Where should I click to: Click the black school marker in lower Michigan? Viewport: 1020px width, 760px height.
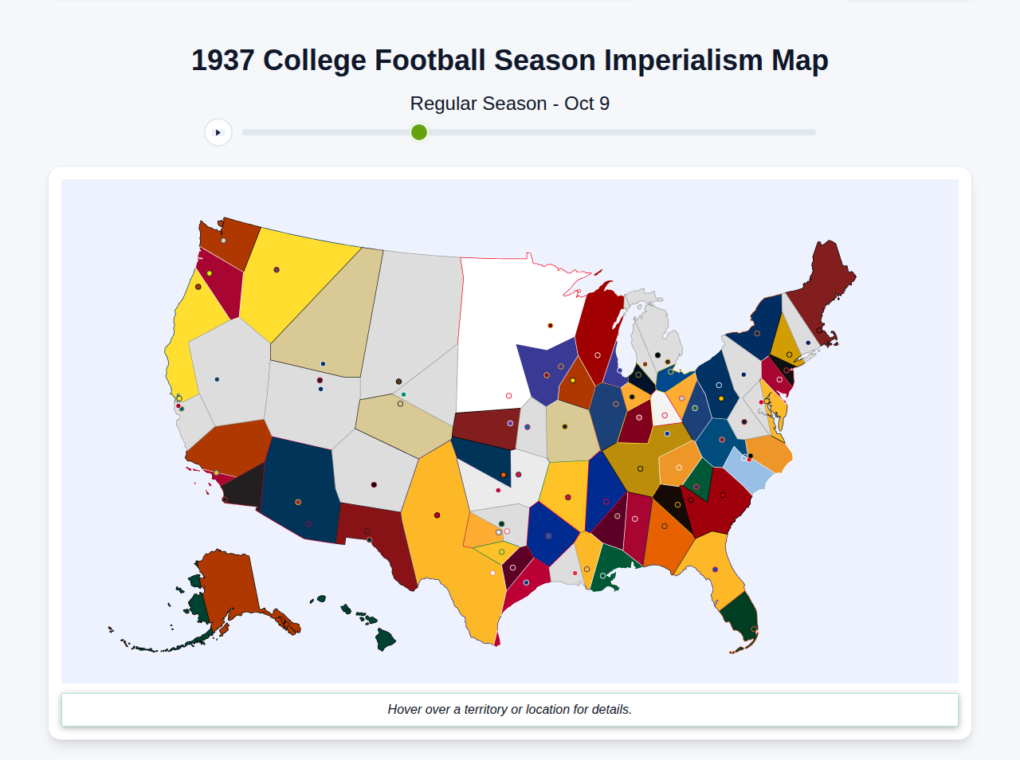[x=658, y=355]
